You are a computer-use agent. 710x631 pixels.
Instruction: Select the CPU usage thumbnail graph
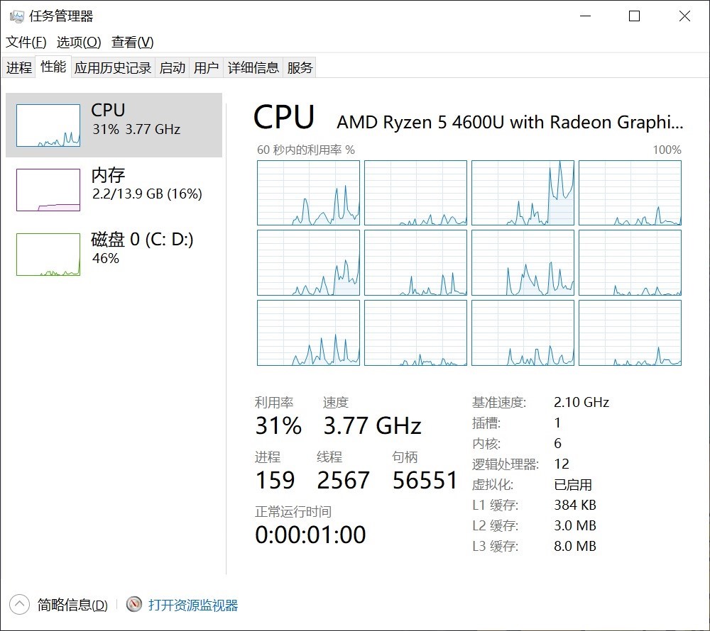[48, 125]
